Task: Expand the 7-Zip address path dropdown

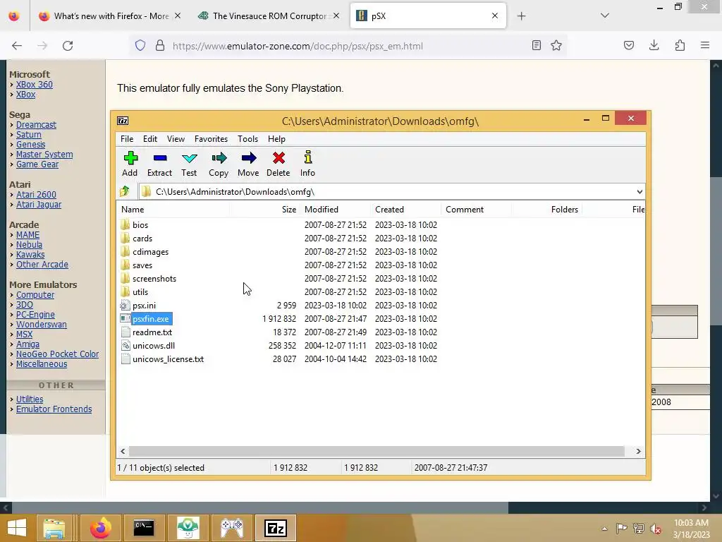Action: point(640,192)
